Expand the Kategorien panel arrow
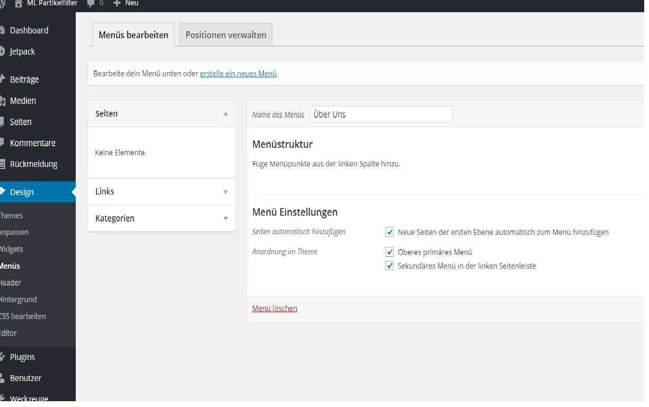Viewport: 649px width, 407px height. pyautogui.click(x=226, y=218)
